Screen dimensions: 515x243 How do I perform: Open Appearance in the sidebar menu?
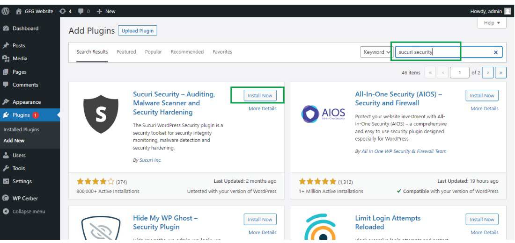tap(27, 102)
